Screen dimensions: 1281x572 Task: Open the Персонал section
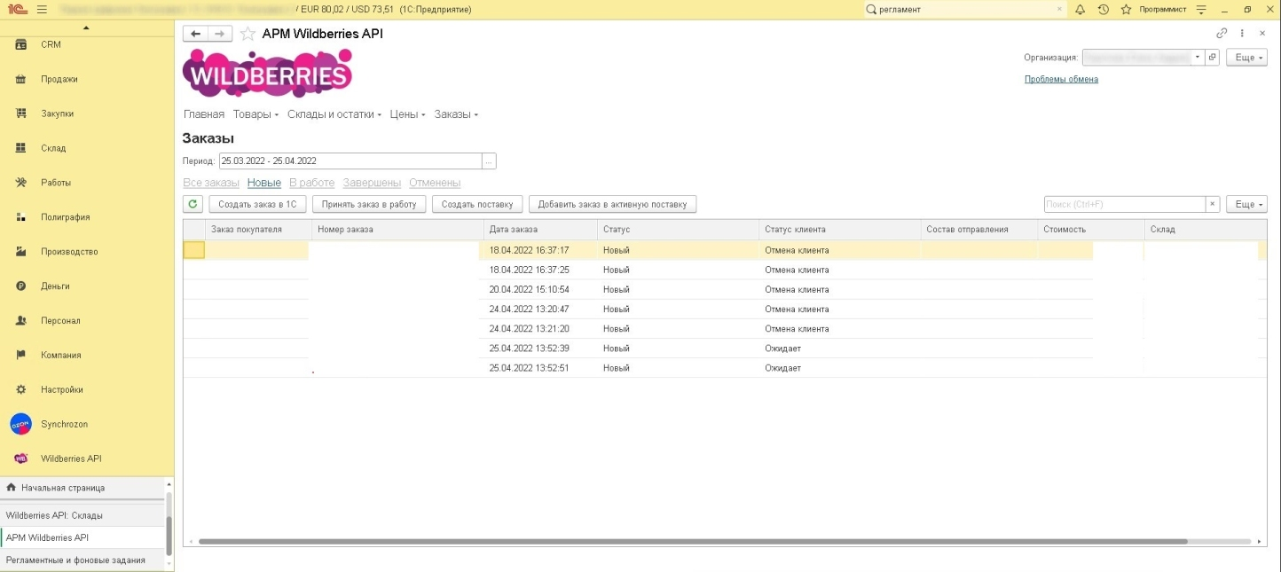pos(60,321)
